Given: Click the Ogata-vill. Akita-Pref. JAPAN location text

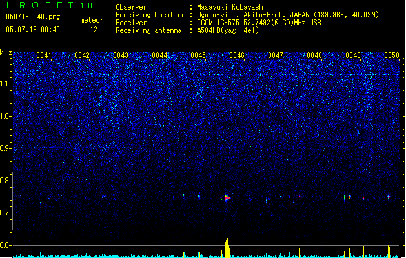Looking at the screenshot, I should 288,15.
